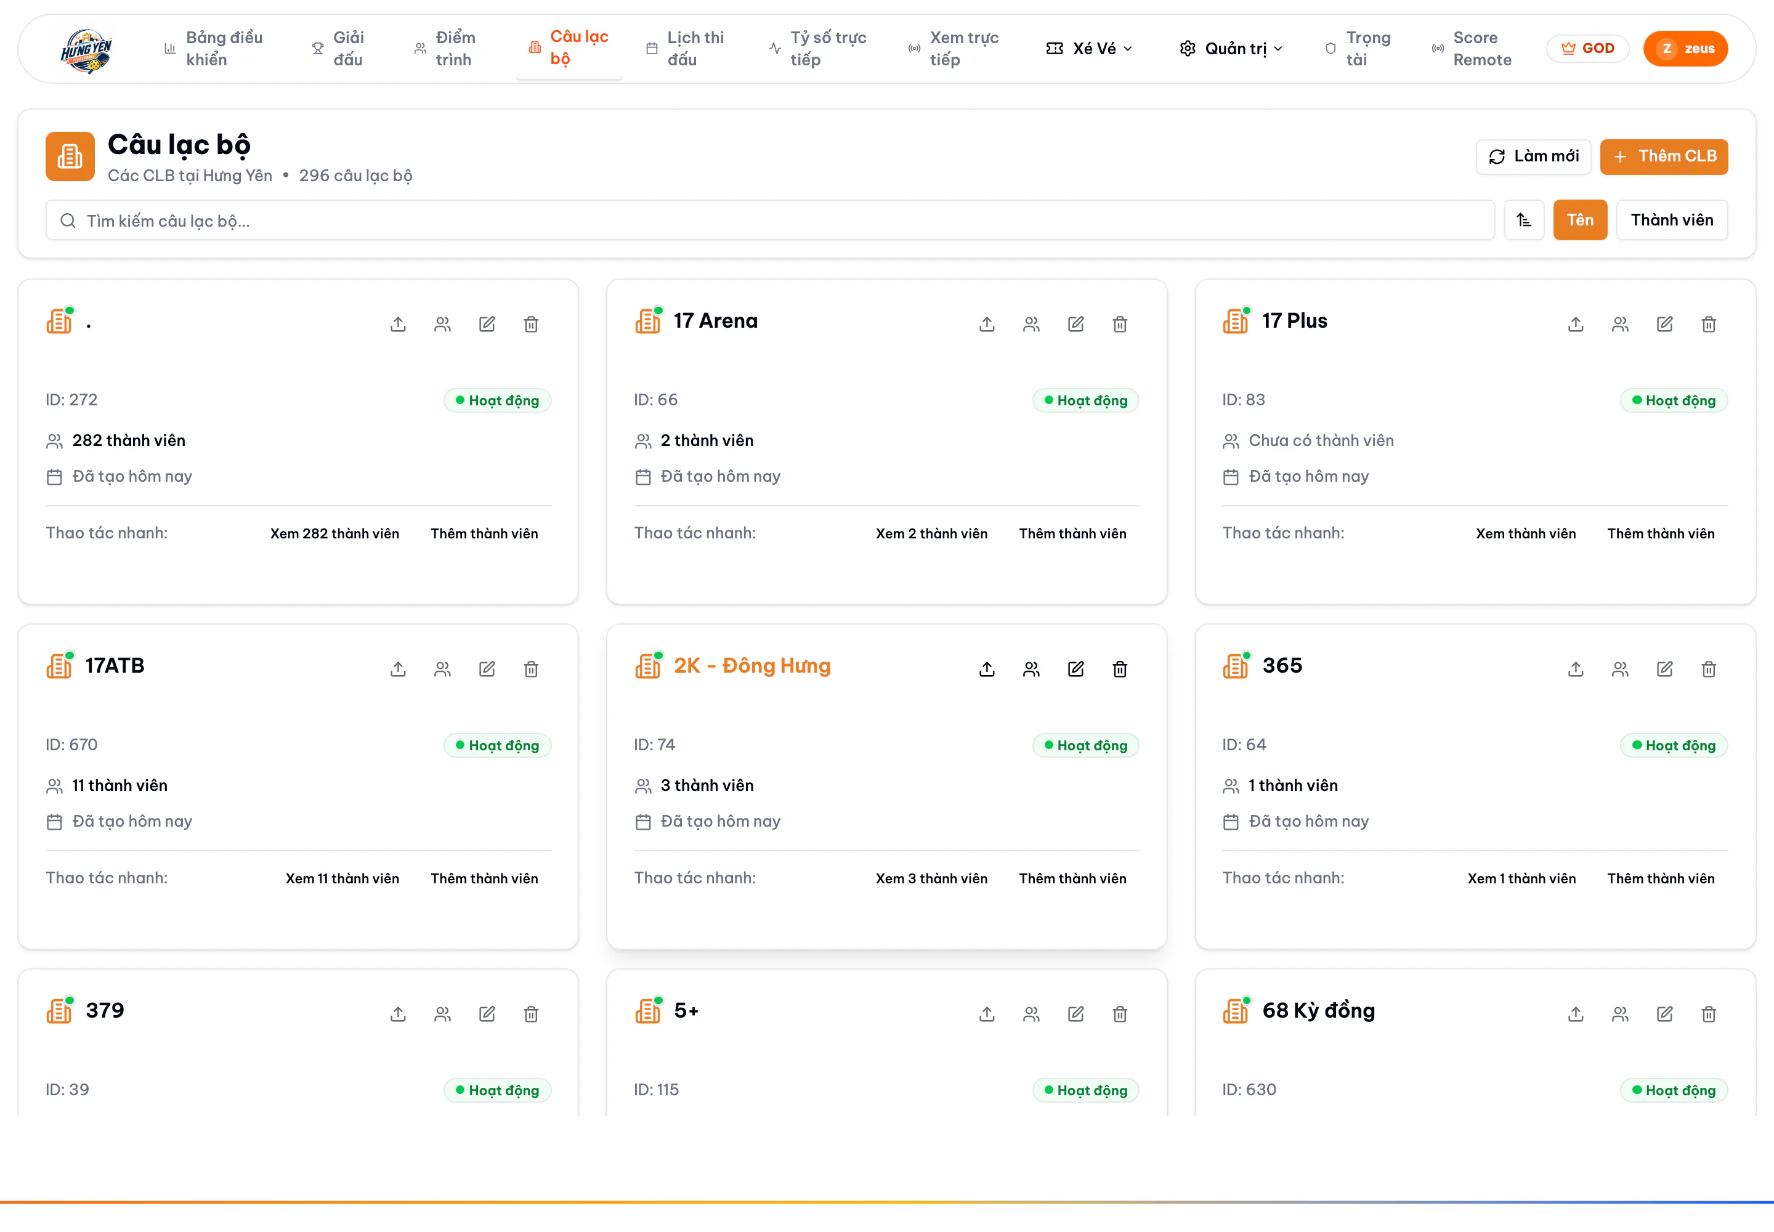Edit the 17 Plus club
Image resolution: width=1774 pixels, height=1232 pixels.
(1664, 324)
